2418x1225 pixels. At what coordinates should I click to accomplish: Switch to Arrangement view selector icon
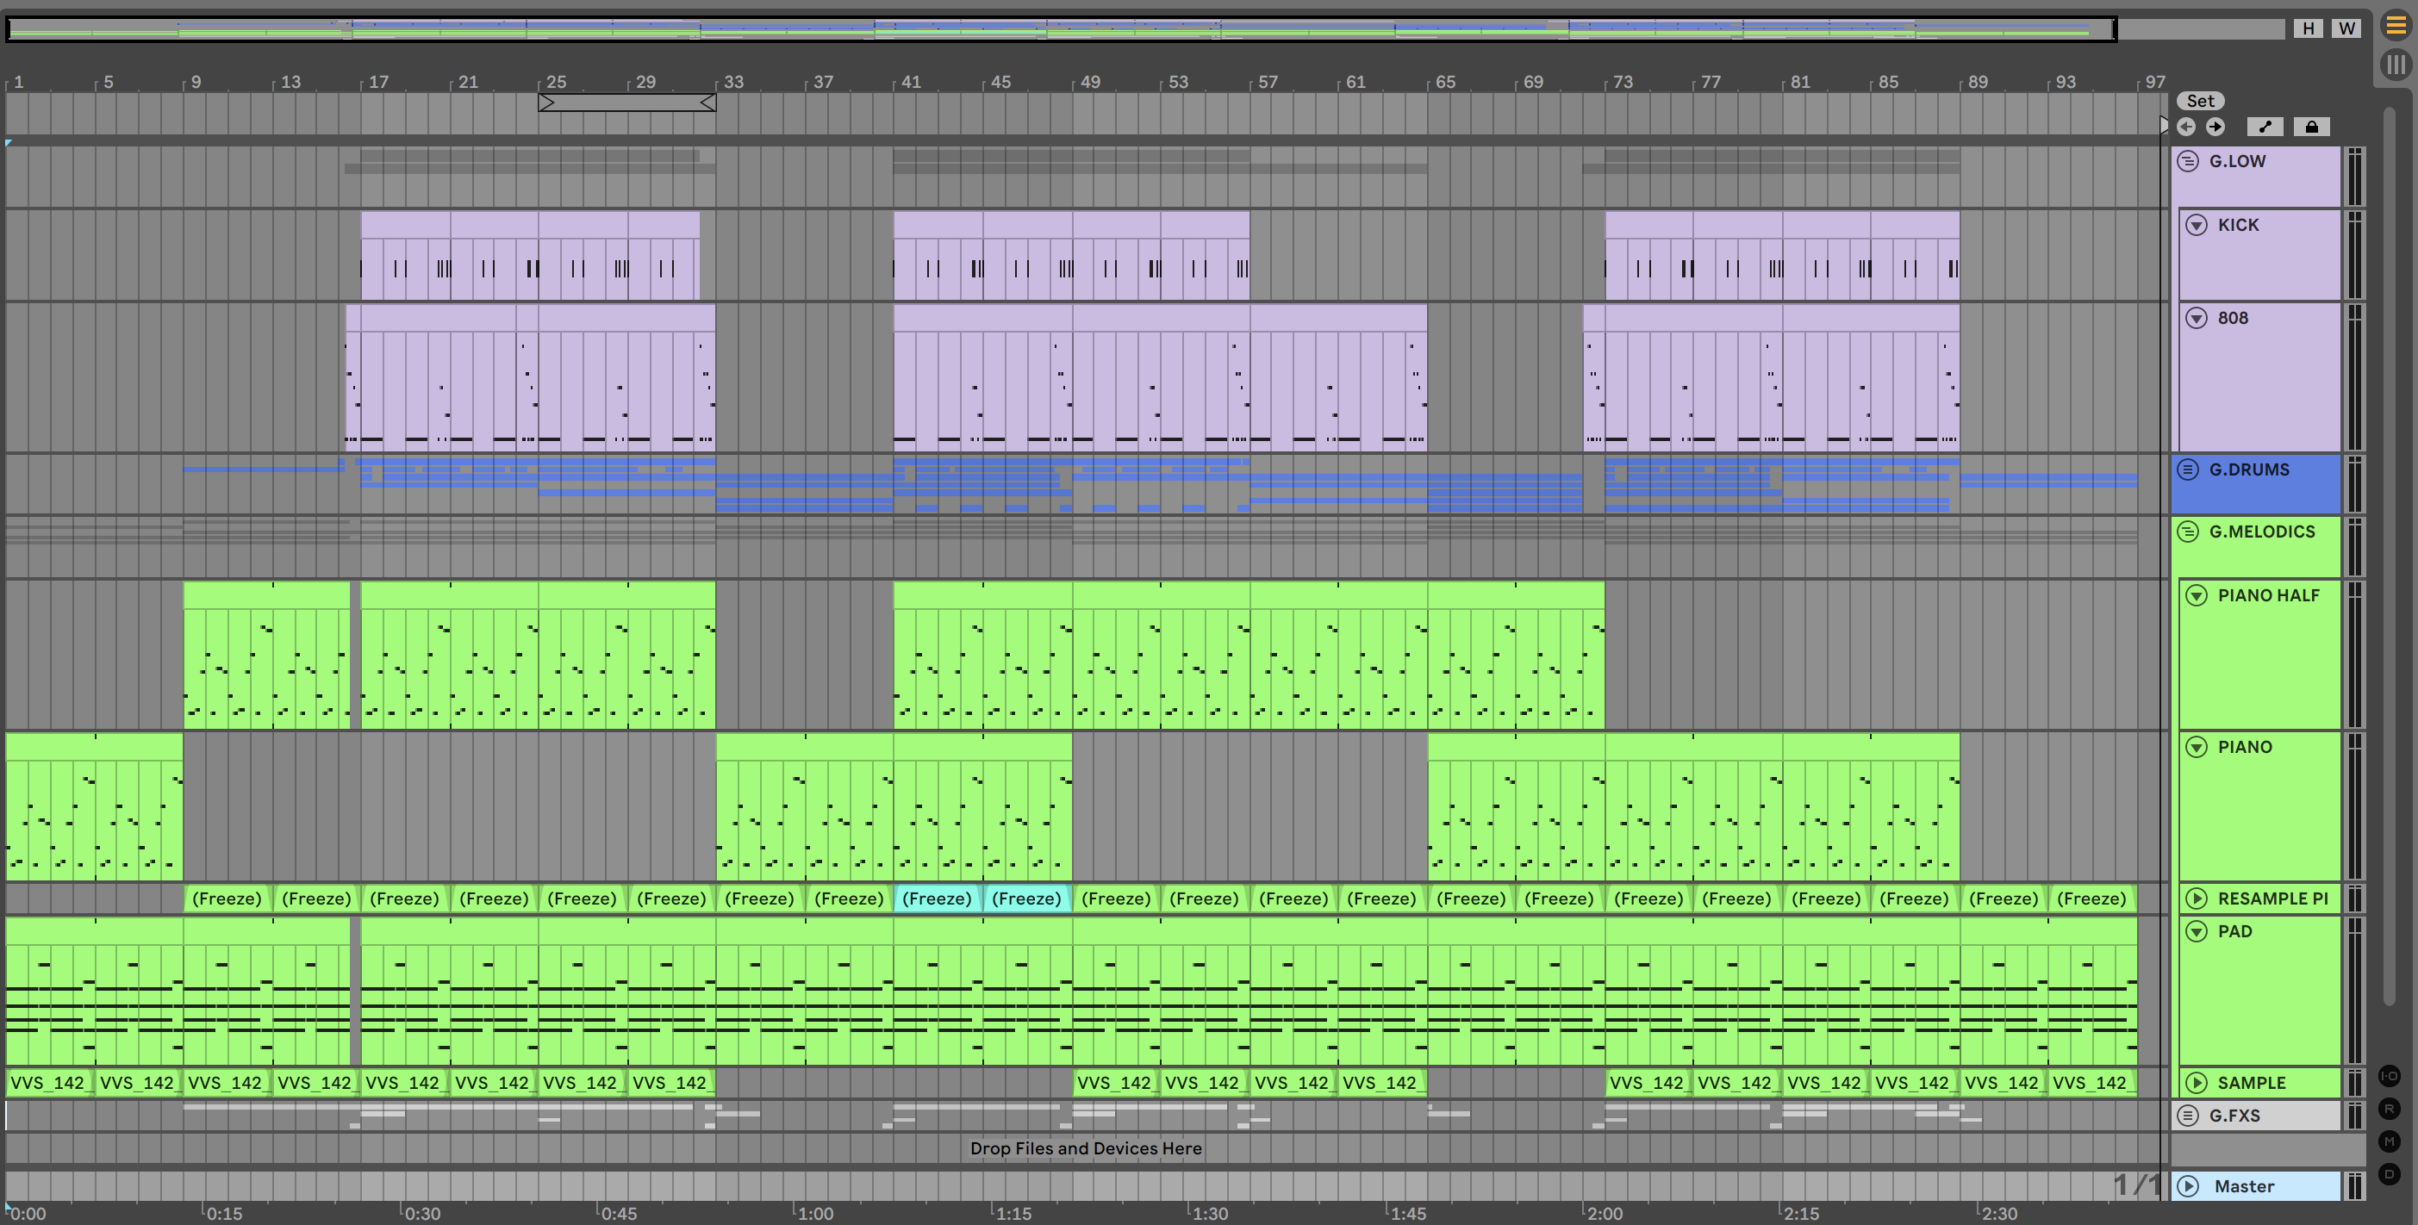(2396, 25)
